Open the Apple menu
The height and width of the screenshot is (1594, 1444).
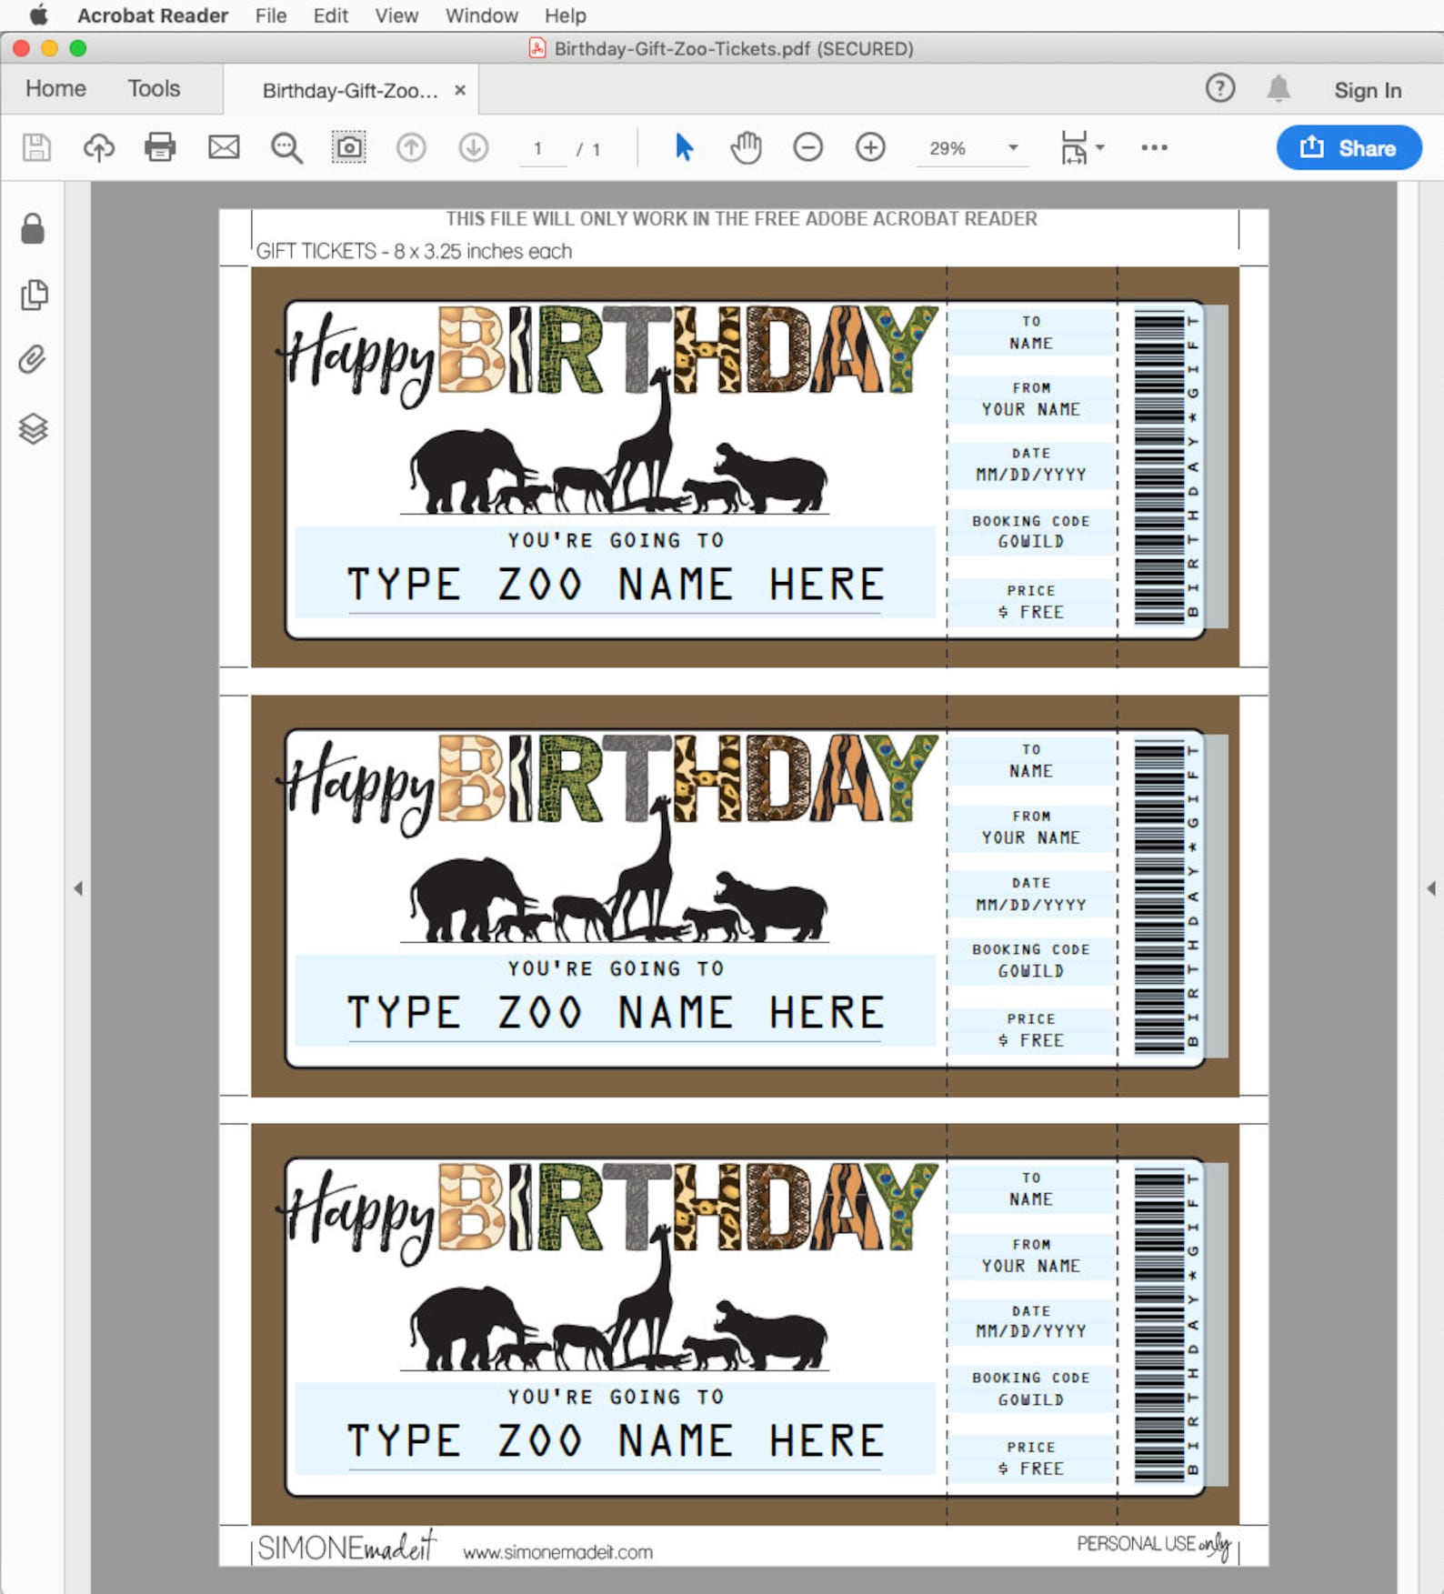click(39, 15)
